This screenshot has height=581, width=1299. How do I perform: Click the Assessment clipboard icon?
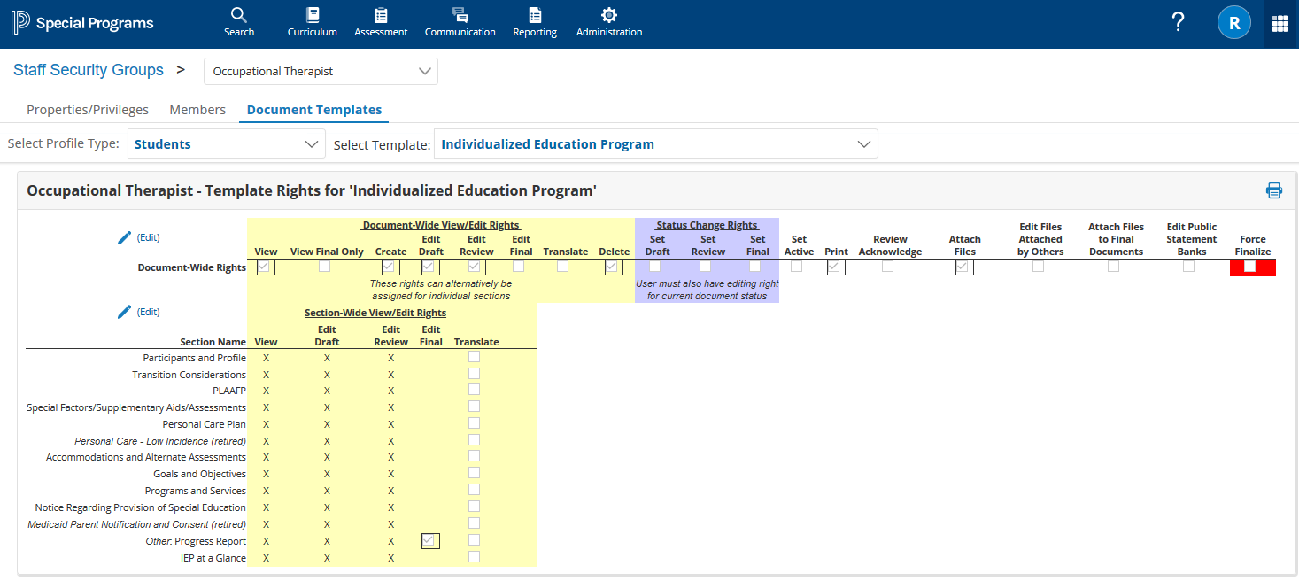[x=381, y=16]
